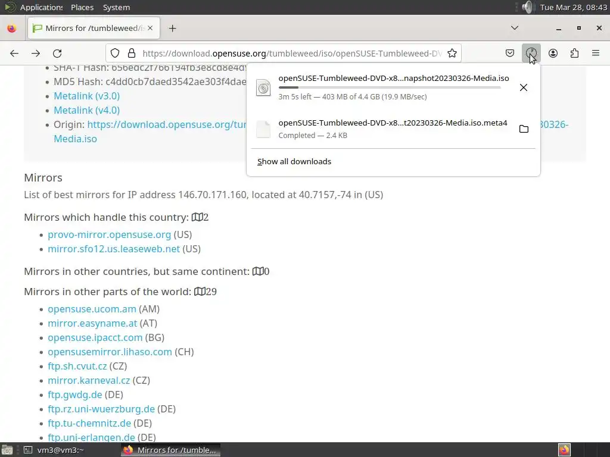
Task: Click the Mirrors heading text
Action: (43, 178)
